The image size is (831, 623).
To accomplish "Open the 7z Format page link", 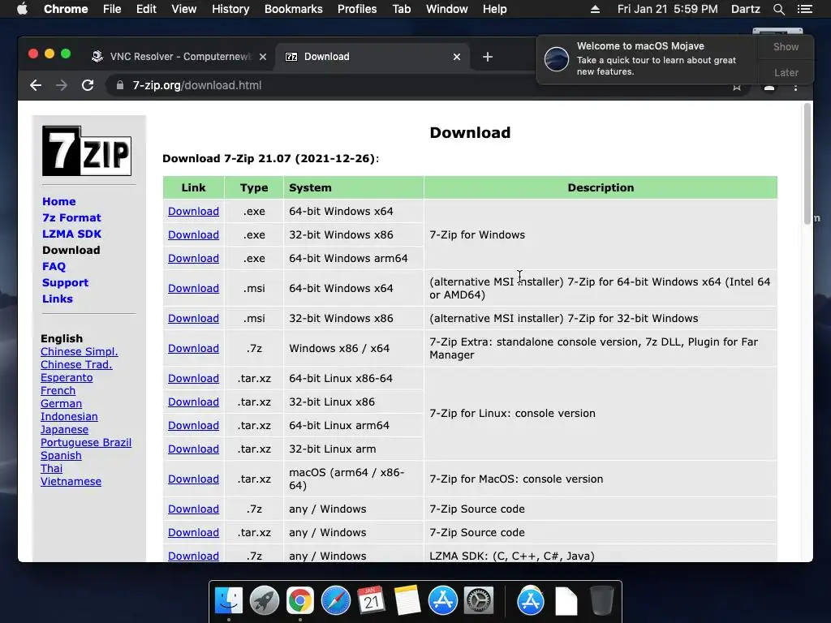I will 71,217.
